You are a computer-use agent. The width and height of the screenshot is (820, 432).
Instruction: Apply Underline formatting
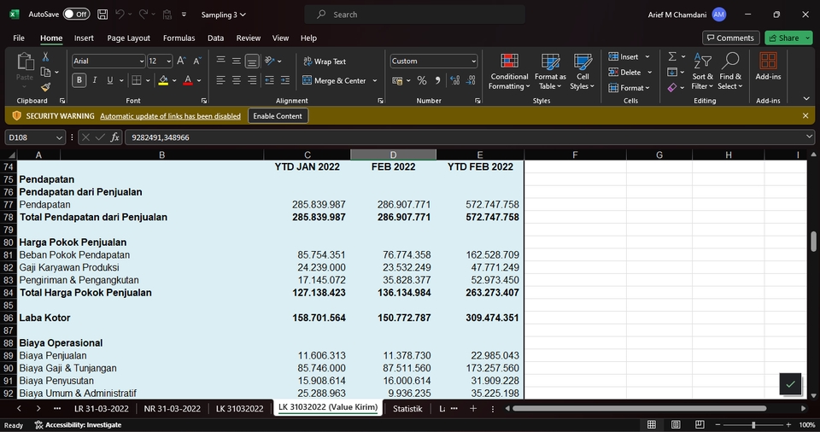(110, 80)
